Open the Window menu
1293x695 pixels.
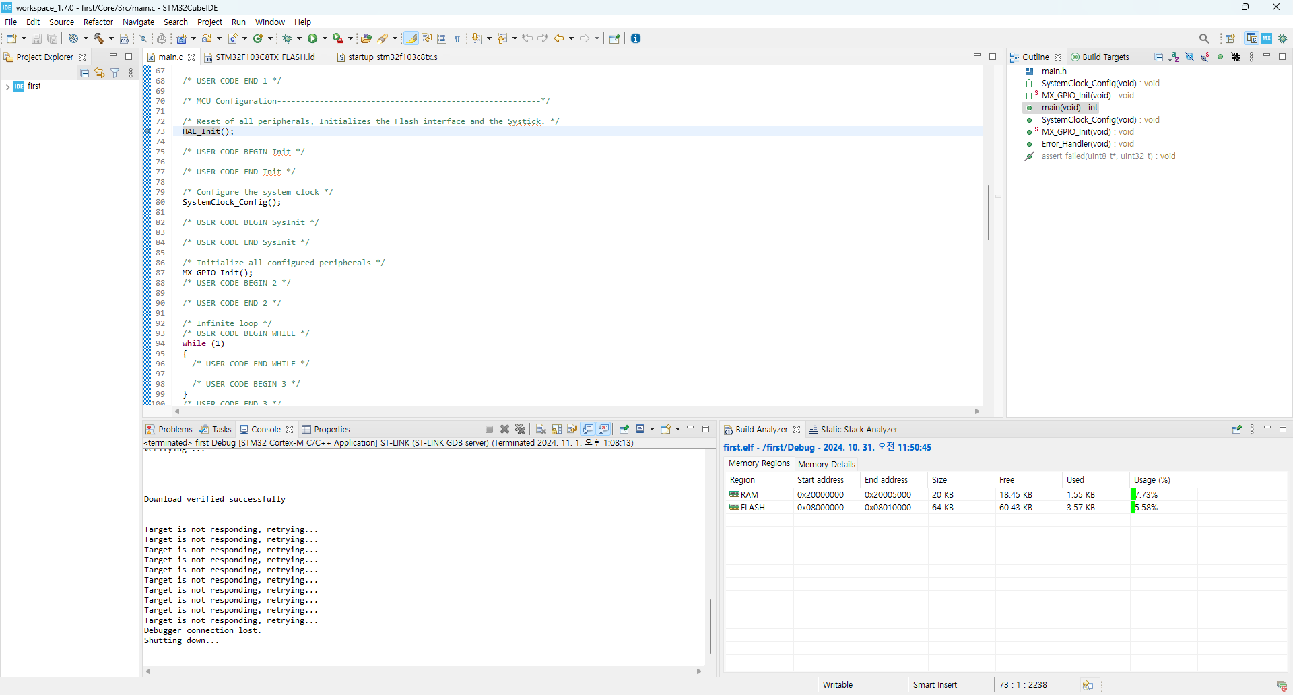pyautogui.click(x=270, y=22)
